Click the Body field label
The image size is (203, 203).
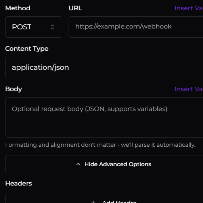point(13,89)
